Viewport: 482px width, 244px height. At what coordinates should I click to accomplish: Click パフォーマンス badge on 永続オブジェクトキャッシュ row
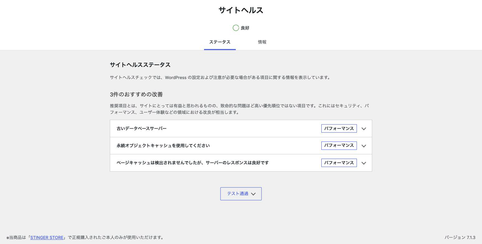point(339,146)
